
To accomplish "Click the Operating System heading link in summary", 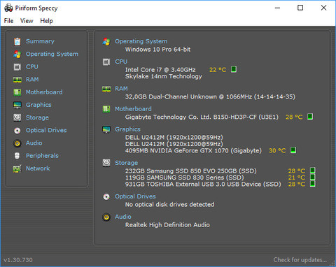I will [x=141, y=41].
